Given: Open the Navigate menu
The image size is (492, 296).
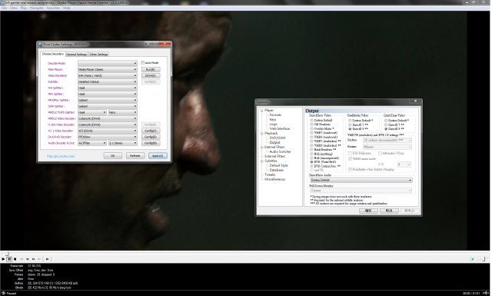Looking at the screenshot, I should click(x=37, y=8).
